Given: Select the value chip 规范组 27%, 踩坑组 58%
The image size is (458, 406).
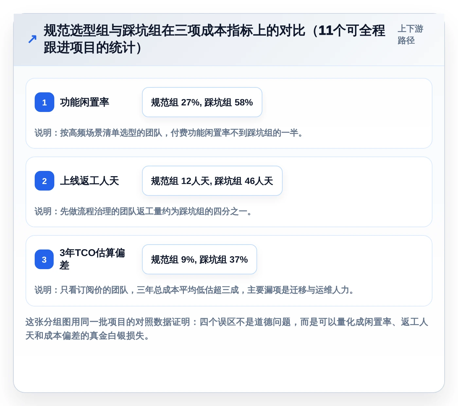Looking at the screenshot, I should [202, 102].
